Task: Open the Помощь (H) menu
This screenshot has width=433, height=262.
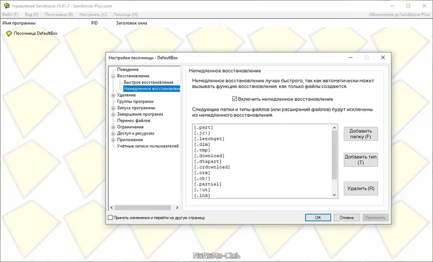Action: [126, 15]
